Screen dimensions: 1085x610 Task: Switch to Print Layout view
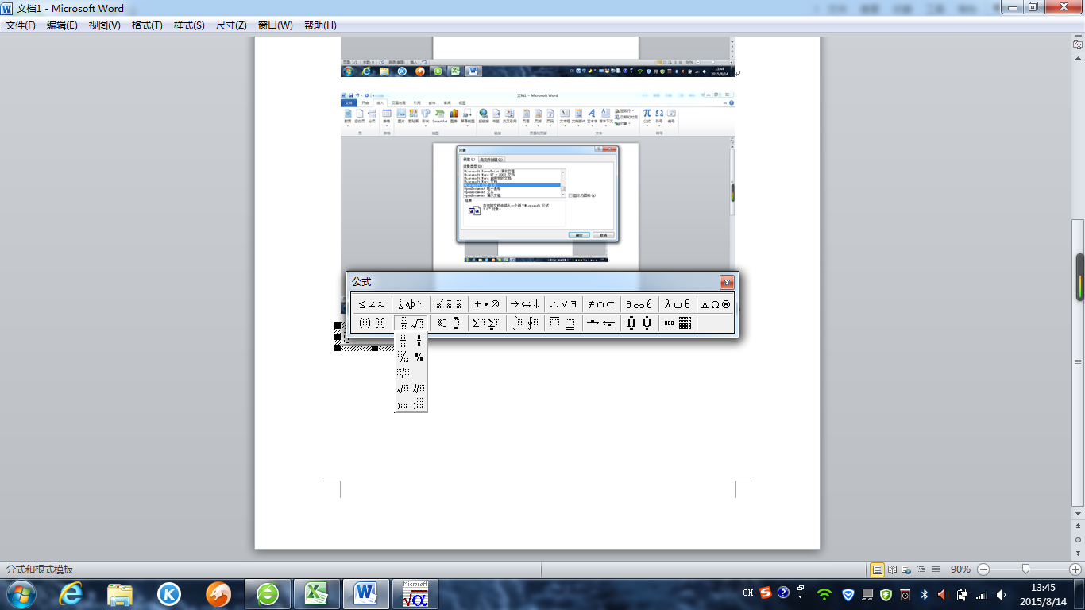878,569
